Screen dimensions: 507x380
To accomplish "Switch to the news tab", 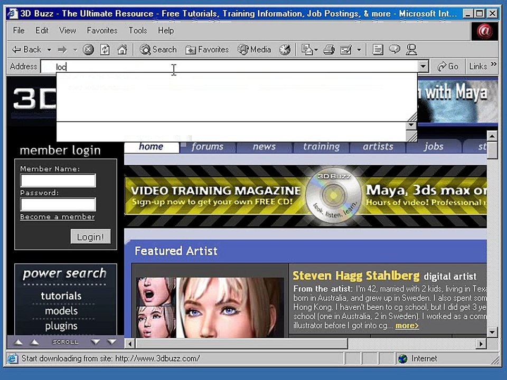I will (x=264, y=147).
